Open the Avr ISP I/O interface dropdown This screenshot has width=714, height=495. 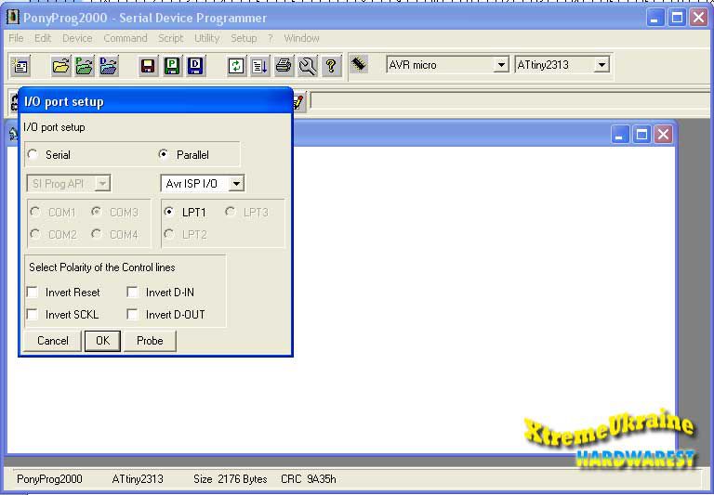click(x=236, y=184)
